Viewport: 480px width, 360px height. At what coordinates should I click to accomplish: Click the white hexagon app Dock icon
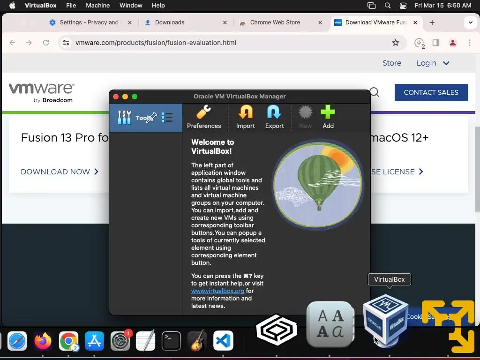pyautogui.click(x=277, y=330)
